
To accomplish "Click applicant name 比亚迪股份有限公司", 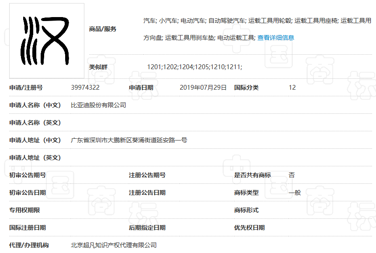I will point(98,105).
